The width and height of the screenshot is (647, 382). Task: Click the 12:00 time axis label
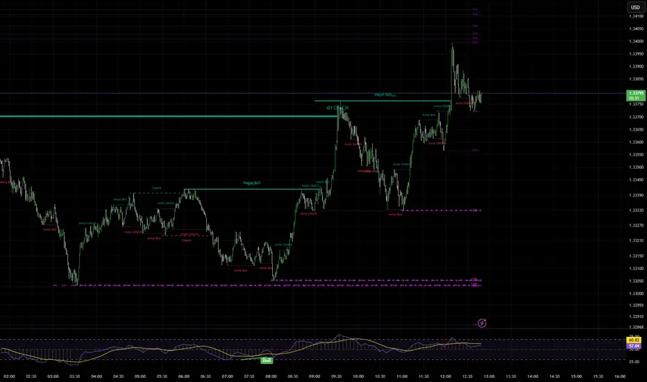(446, 376)
